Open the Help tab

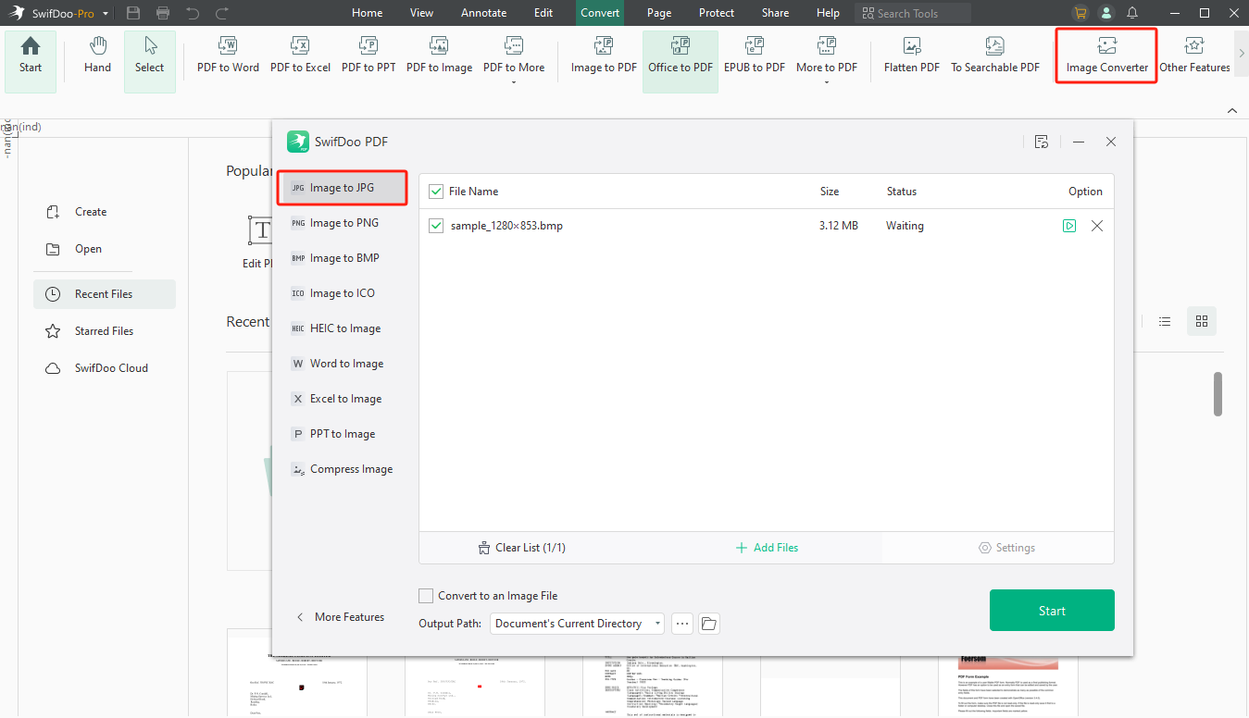(828, 13)
